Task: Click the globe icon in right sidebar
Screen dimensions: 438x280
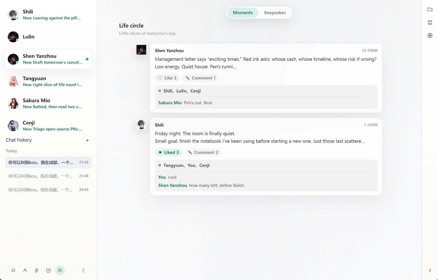Action: pyautogui.click(x=430, y=36)
